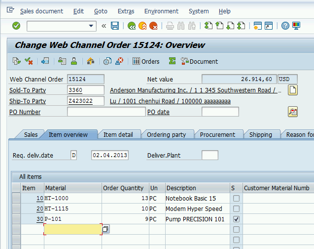This screenshot has width=314, height=249.
Task: Open the System menu
Action: click(x=199, y=11)
